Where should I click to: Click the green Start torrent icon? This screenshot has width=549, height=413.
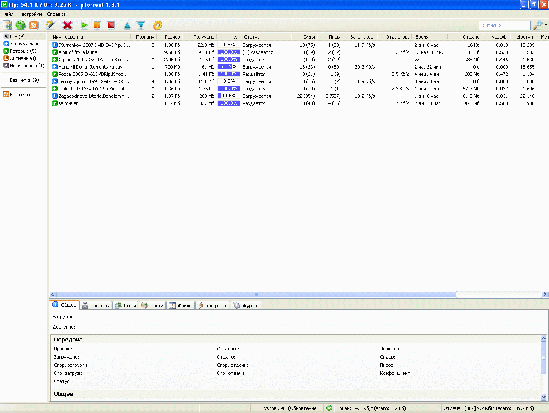(x=84, y=25)
